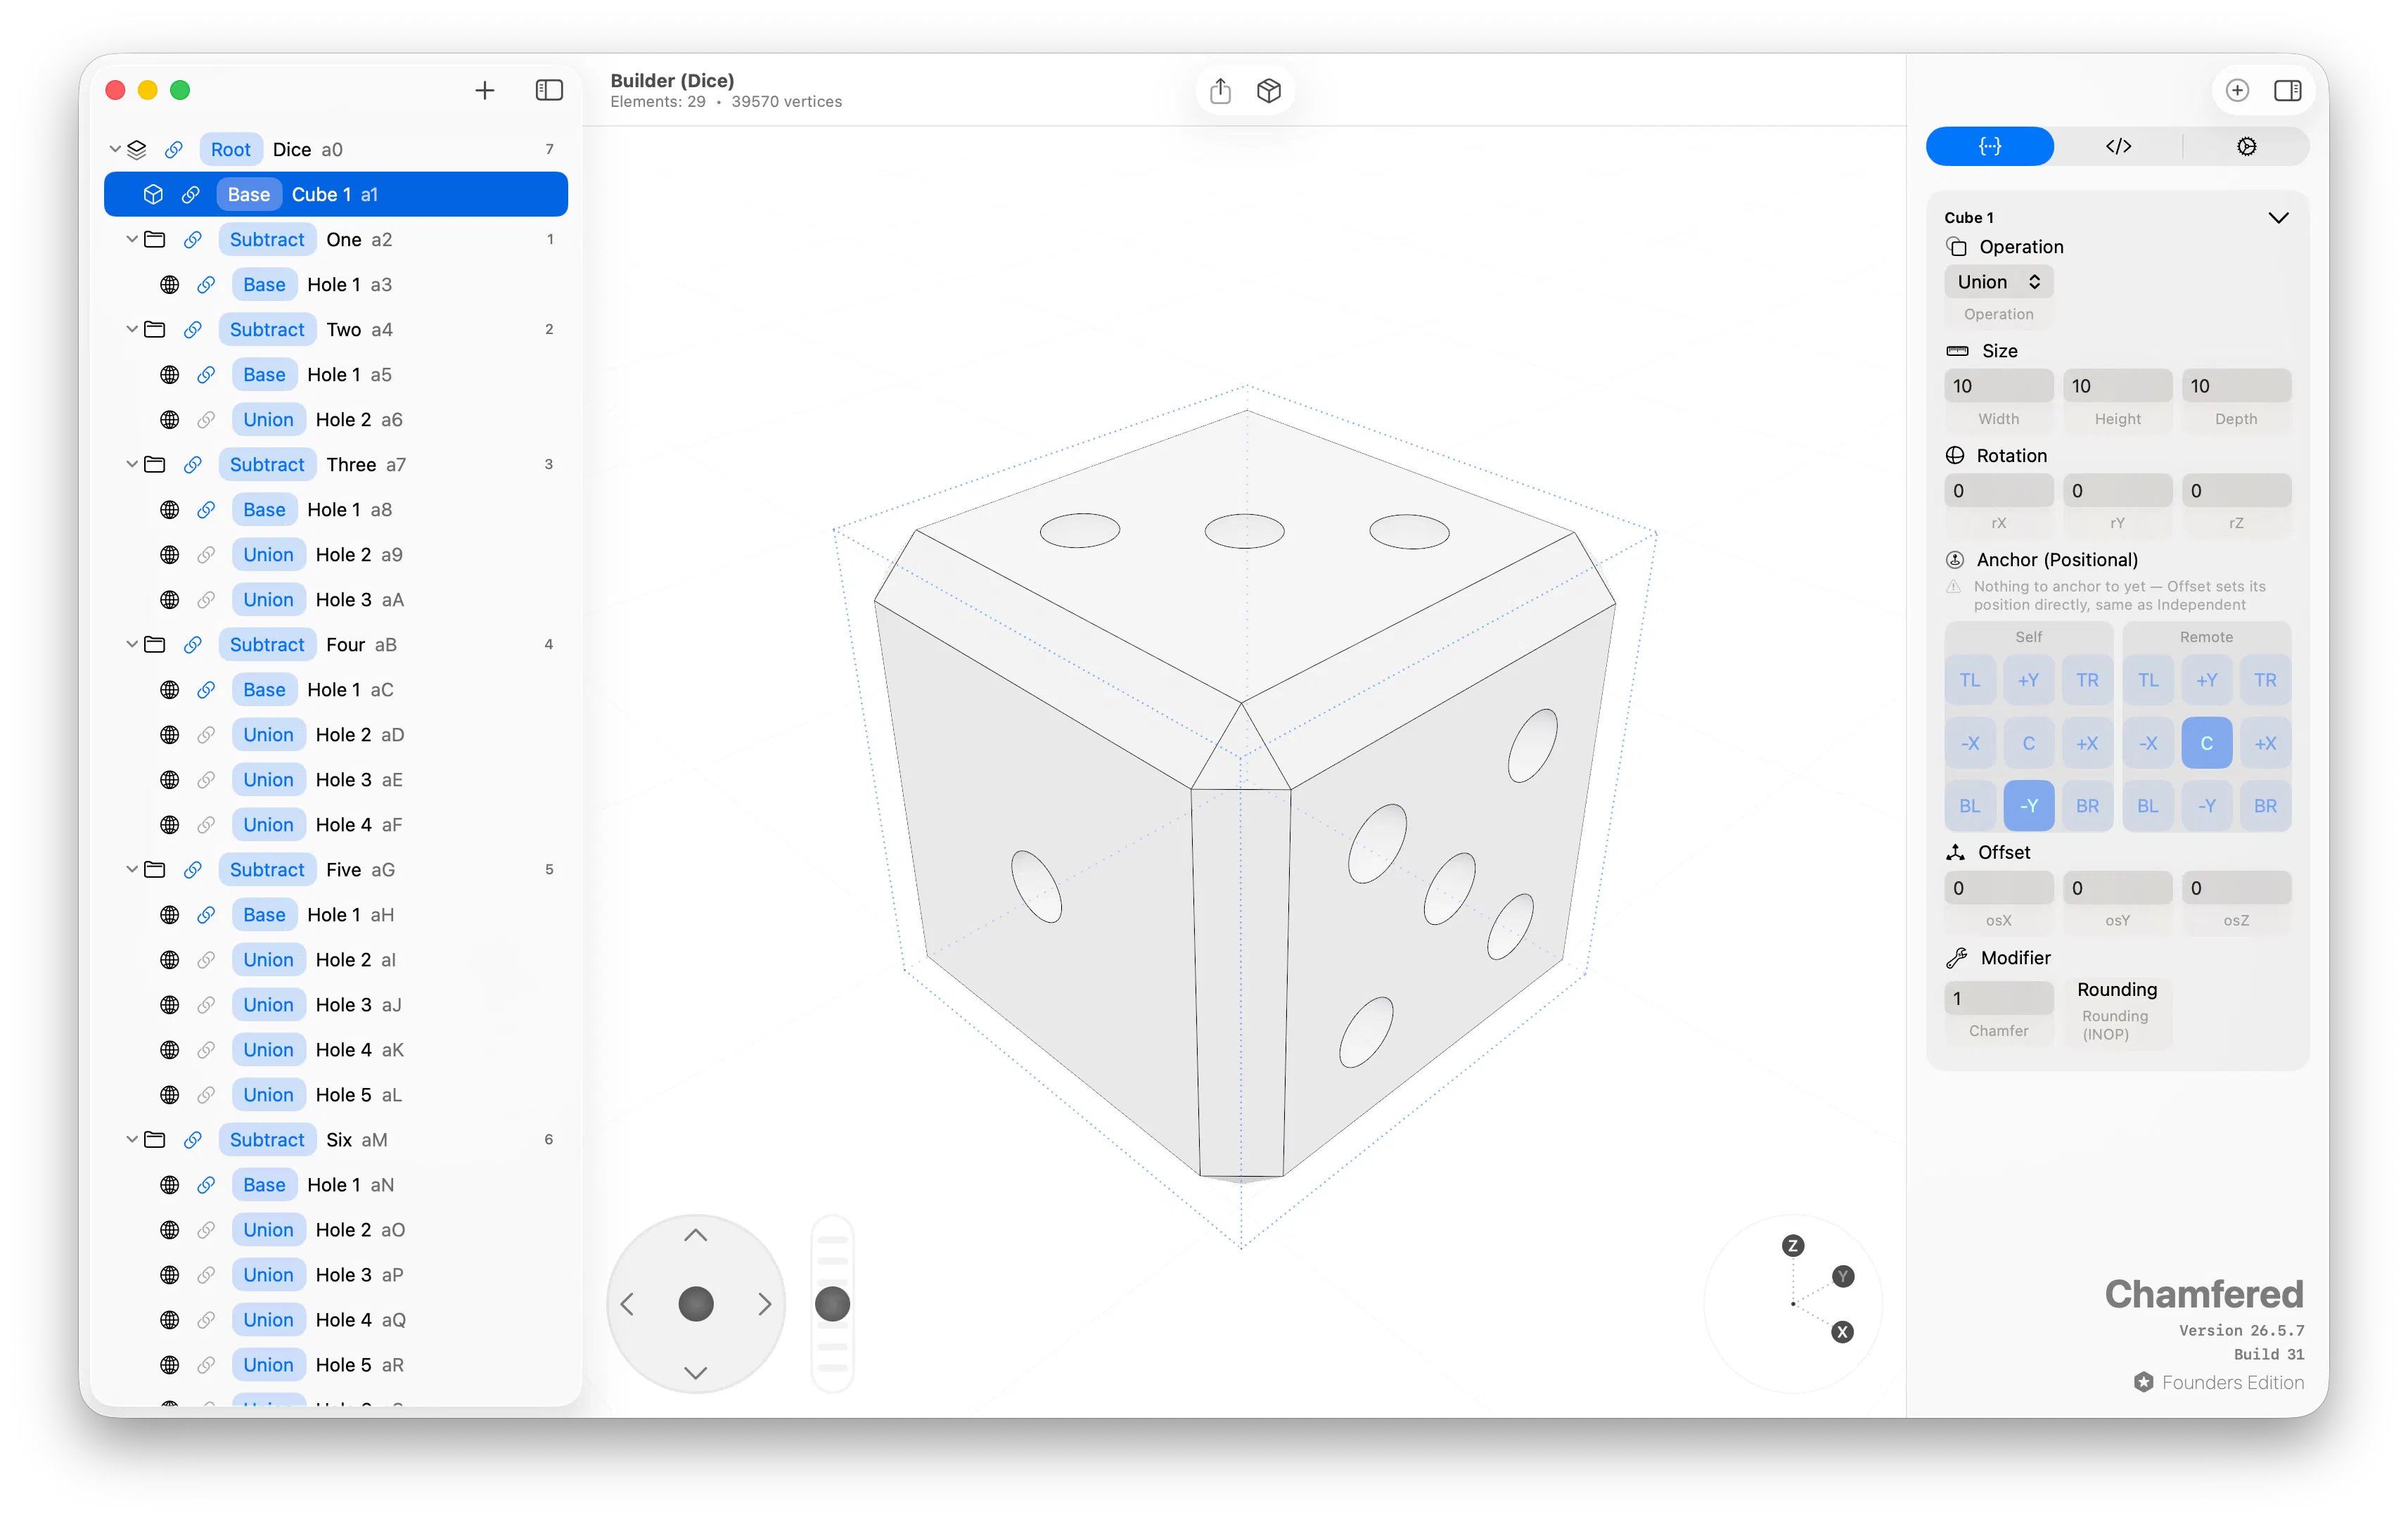Select the Subtract Four aB row
Viewport: 2408px width, 1522px height.
pos(336,644)
